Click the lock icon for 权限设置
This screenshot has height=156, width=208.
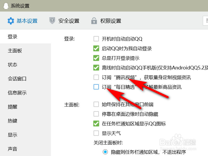click(94, 21)
